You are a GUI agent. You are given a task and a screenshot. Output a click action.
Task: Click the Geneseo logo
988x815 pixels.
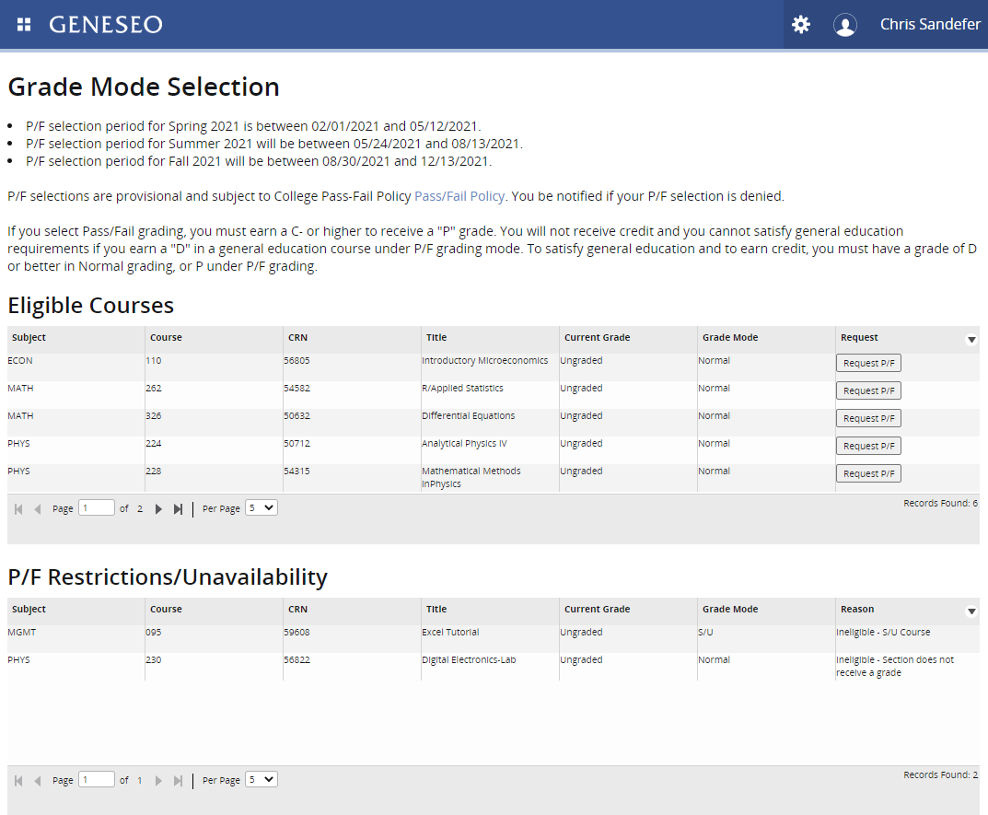coord(105,25)
